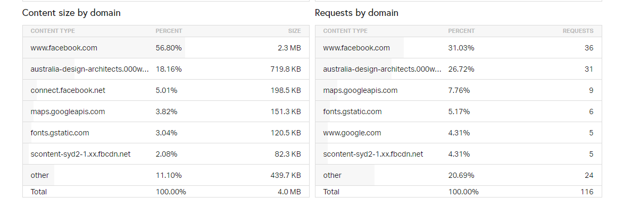Viewport: 632px width, 223px height.
Task: Select maps.googleapis.com in the Content size table
Action: (68, 111)
